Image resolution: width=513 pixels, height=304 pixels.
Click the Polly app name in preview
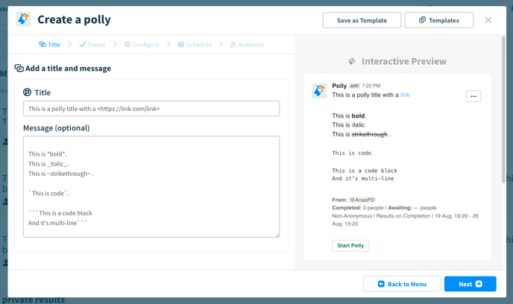click(339, 86)
